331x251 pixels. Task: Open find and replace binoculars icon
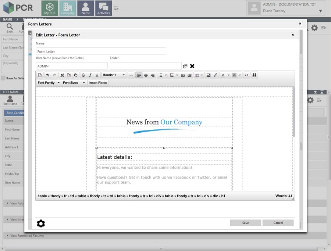point(255,75)
